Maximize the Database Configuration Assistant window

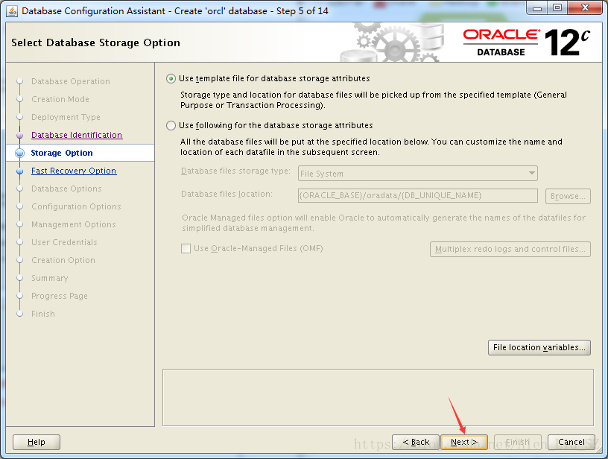point(557,7)
